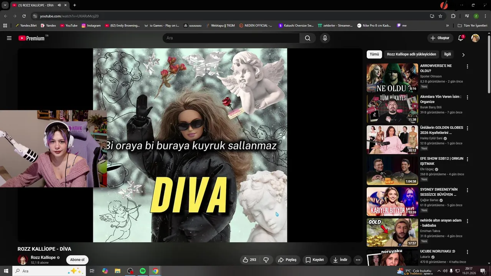Open more actions ellipsis under video
The image size is (491, 276).
coord(358,260)
